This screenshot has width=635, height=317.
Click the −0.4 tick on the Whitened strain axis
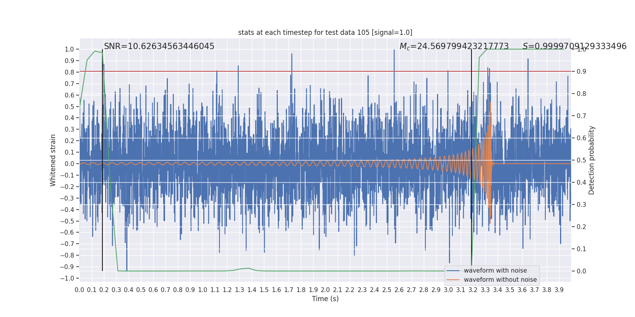(67, 210)
